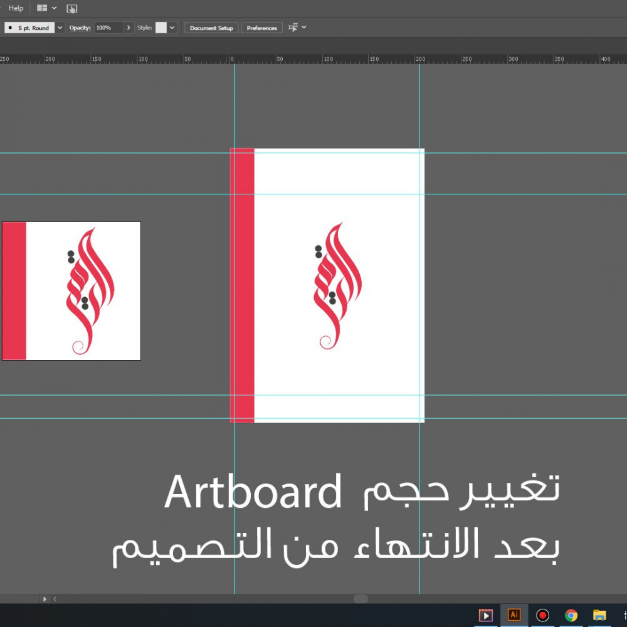Open the Preferences button
This screenshot has width=627, height=627.
[261, 28]
